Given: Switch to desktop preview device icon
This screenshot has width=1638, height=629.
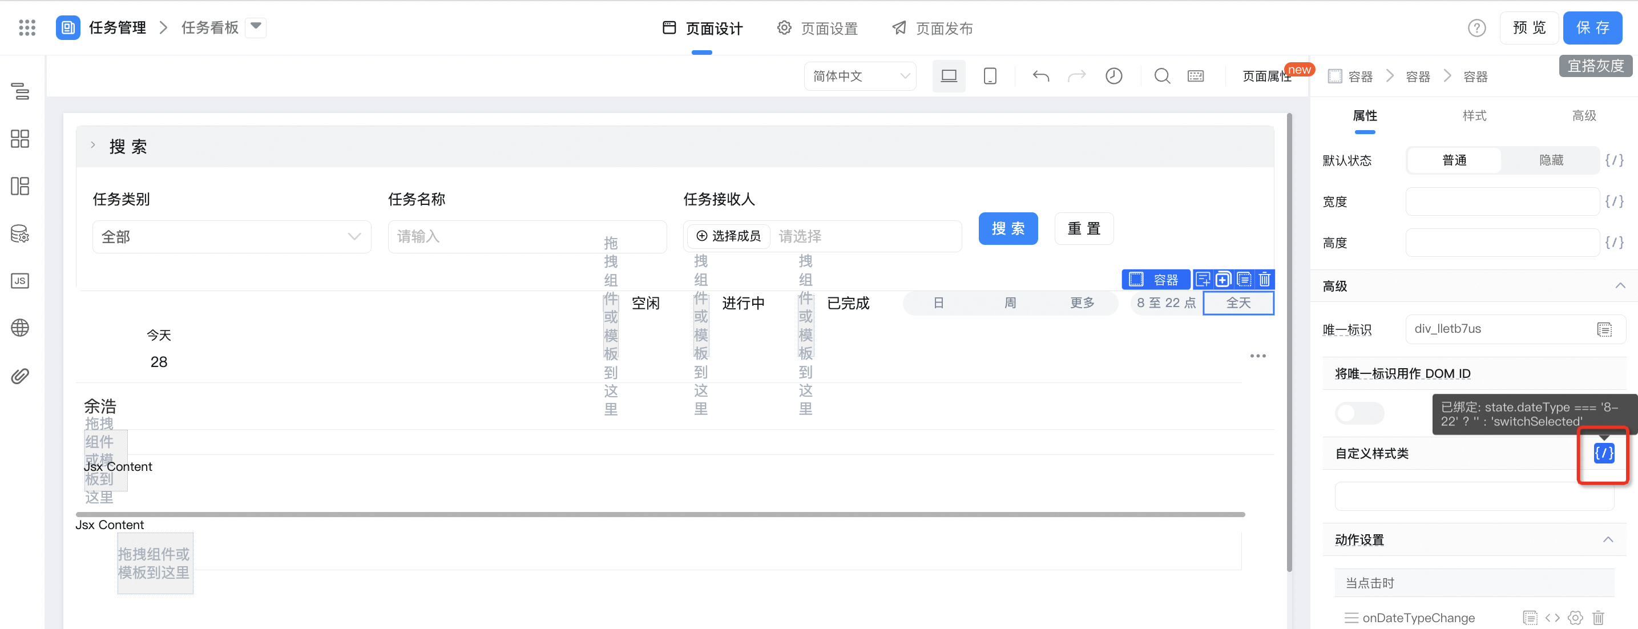Looking at the screenshot, I should [949, 76].
